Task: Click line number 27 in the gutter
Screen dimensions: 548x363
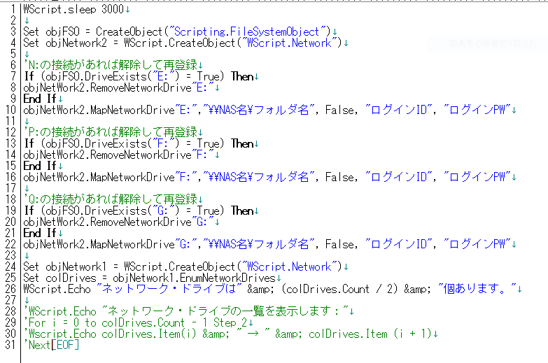Action: (x=10, y=300)
